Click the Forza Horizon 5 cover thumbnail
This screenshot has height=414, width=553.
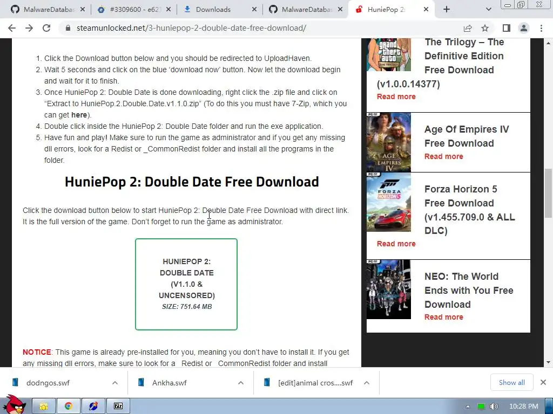(389, 202)
